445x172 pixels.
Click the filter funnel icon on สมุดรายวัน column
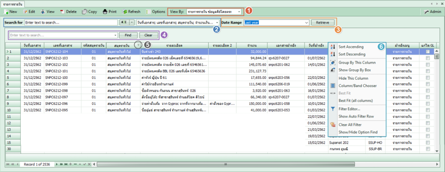point(138,45)
